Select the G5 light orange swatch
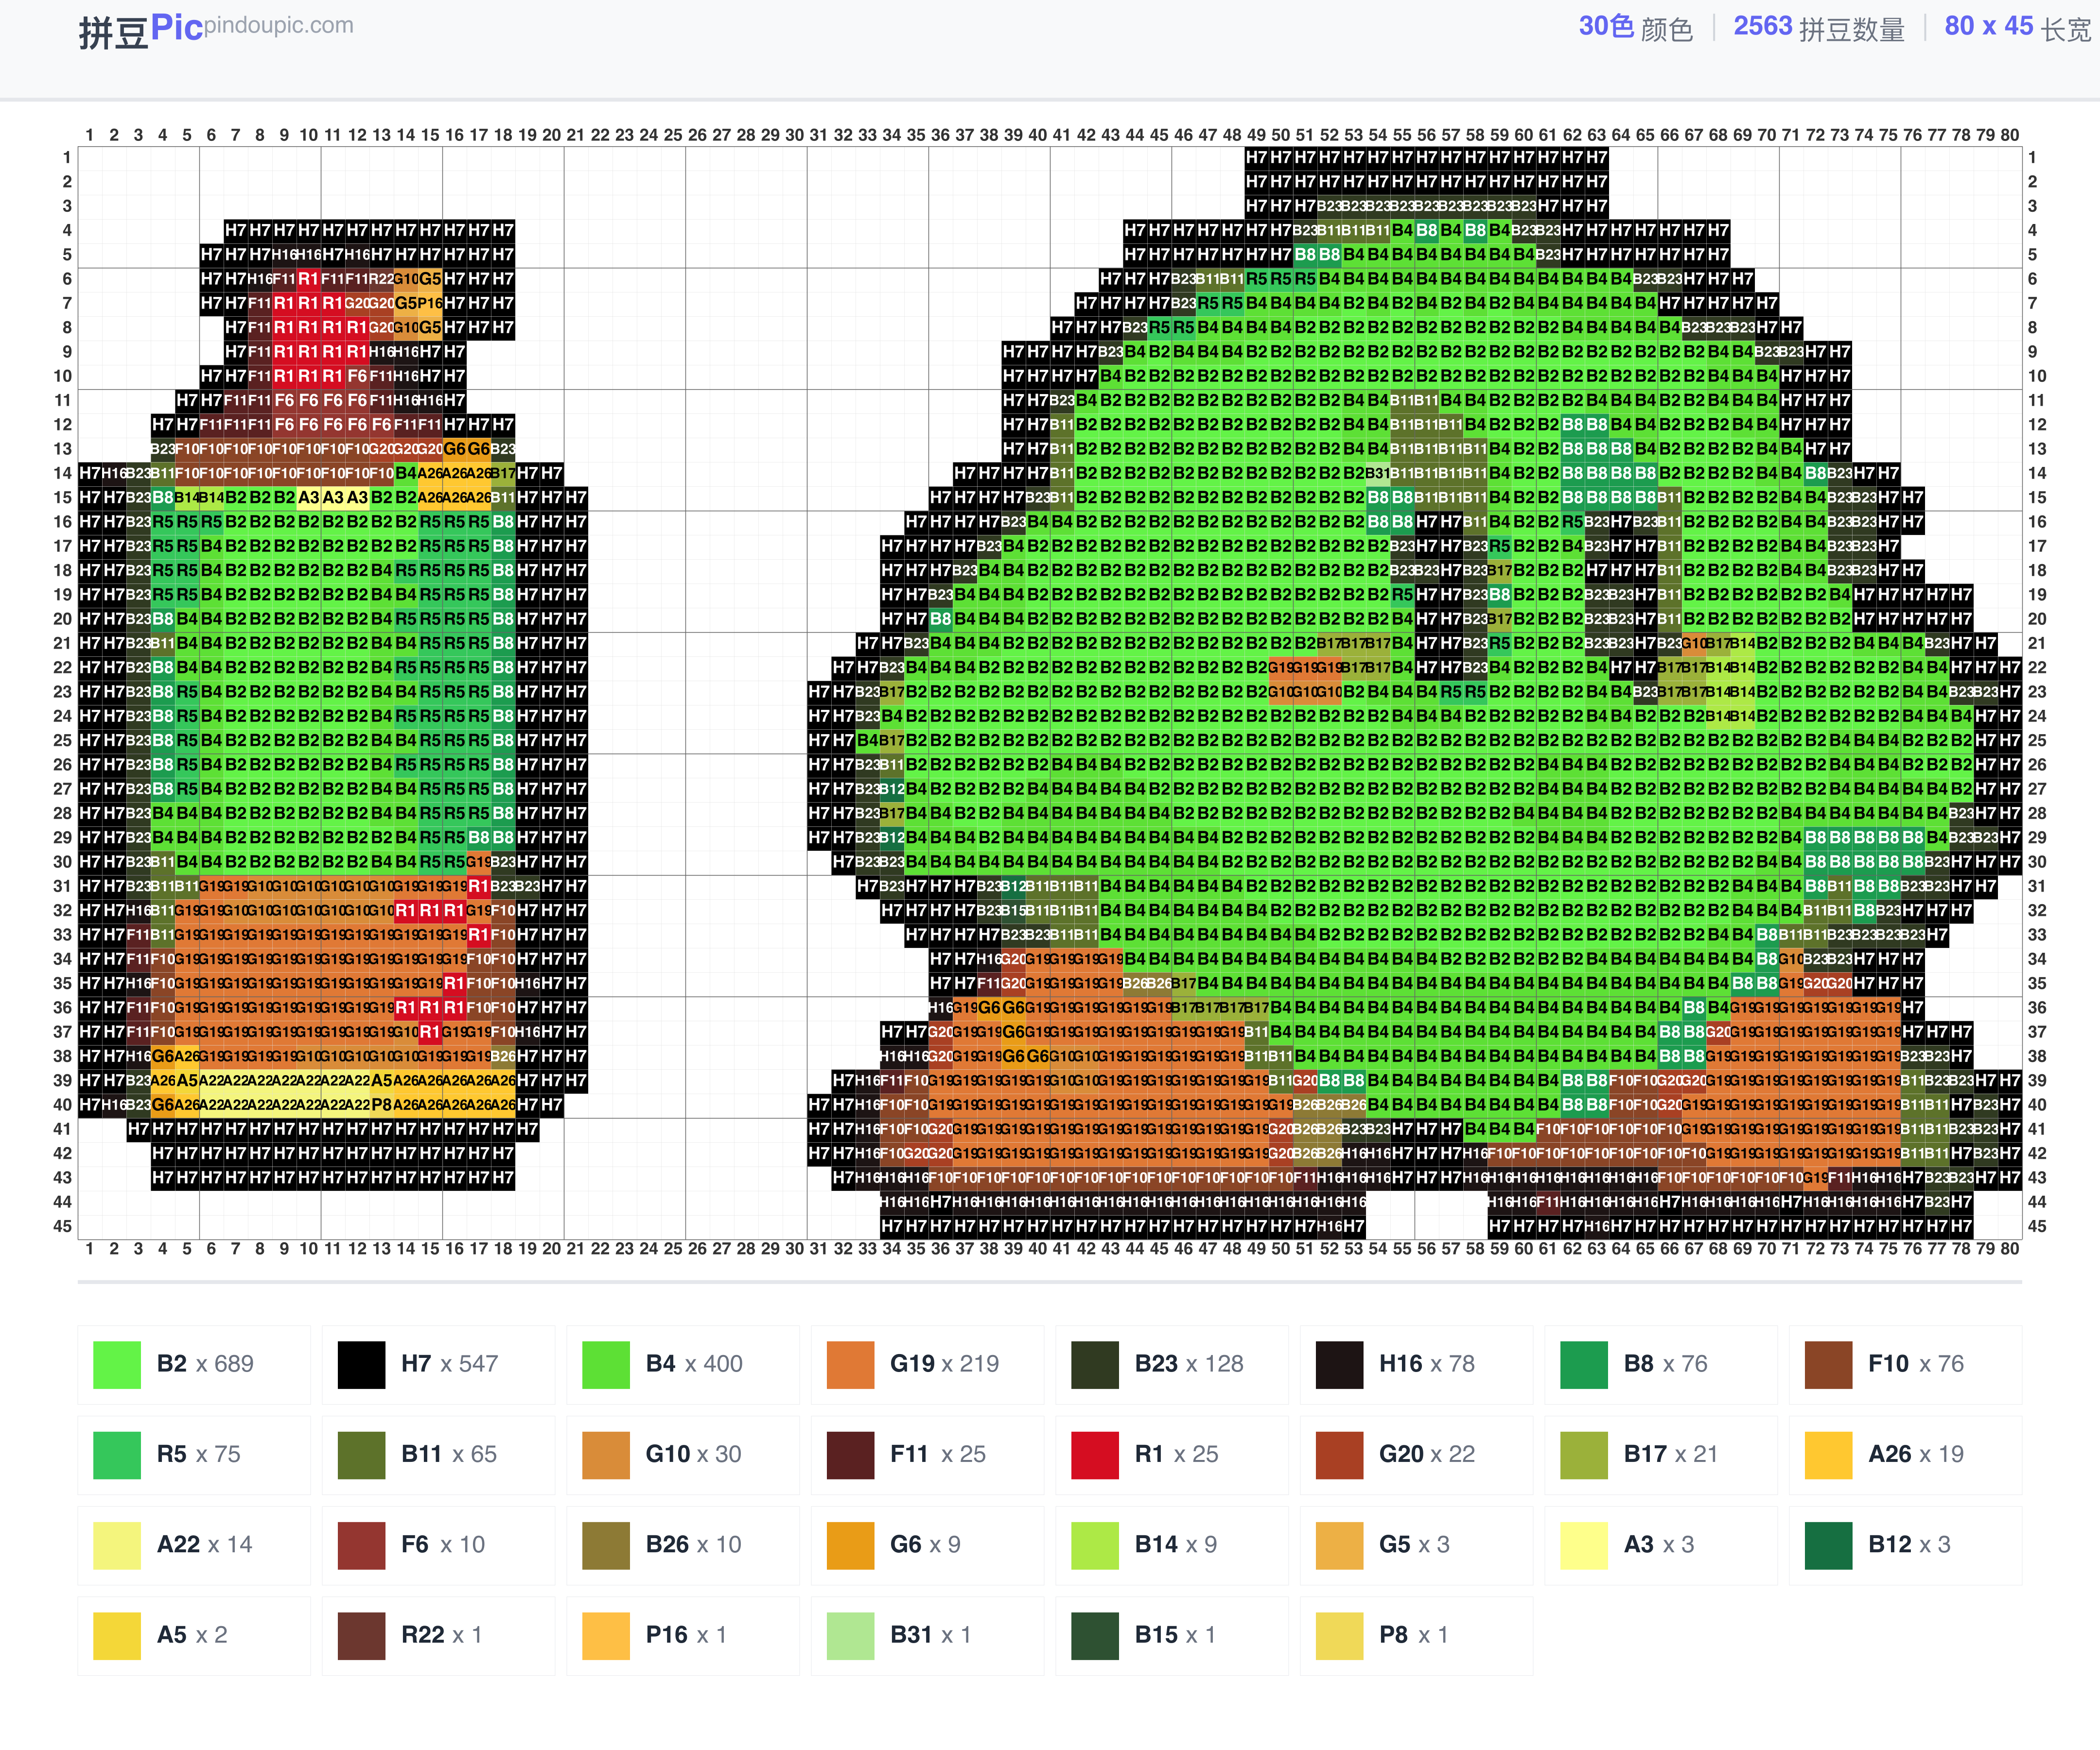 [1339, 1545]
